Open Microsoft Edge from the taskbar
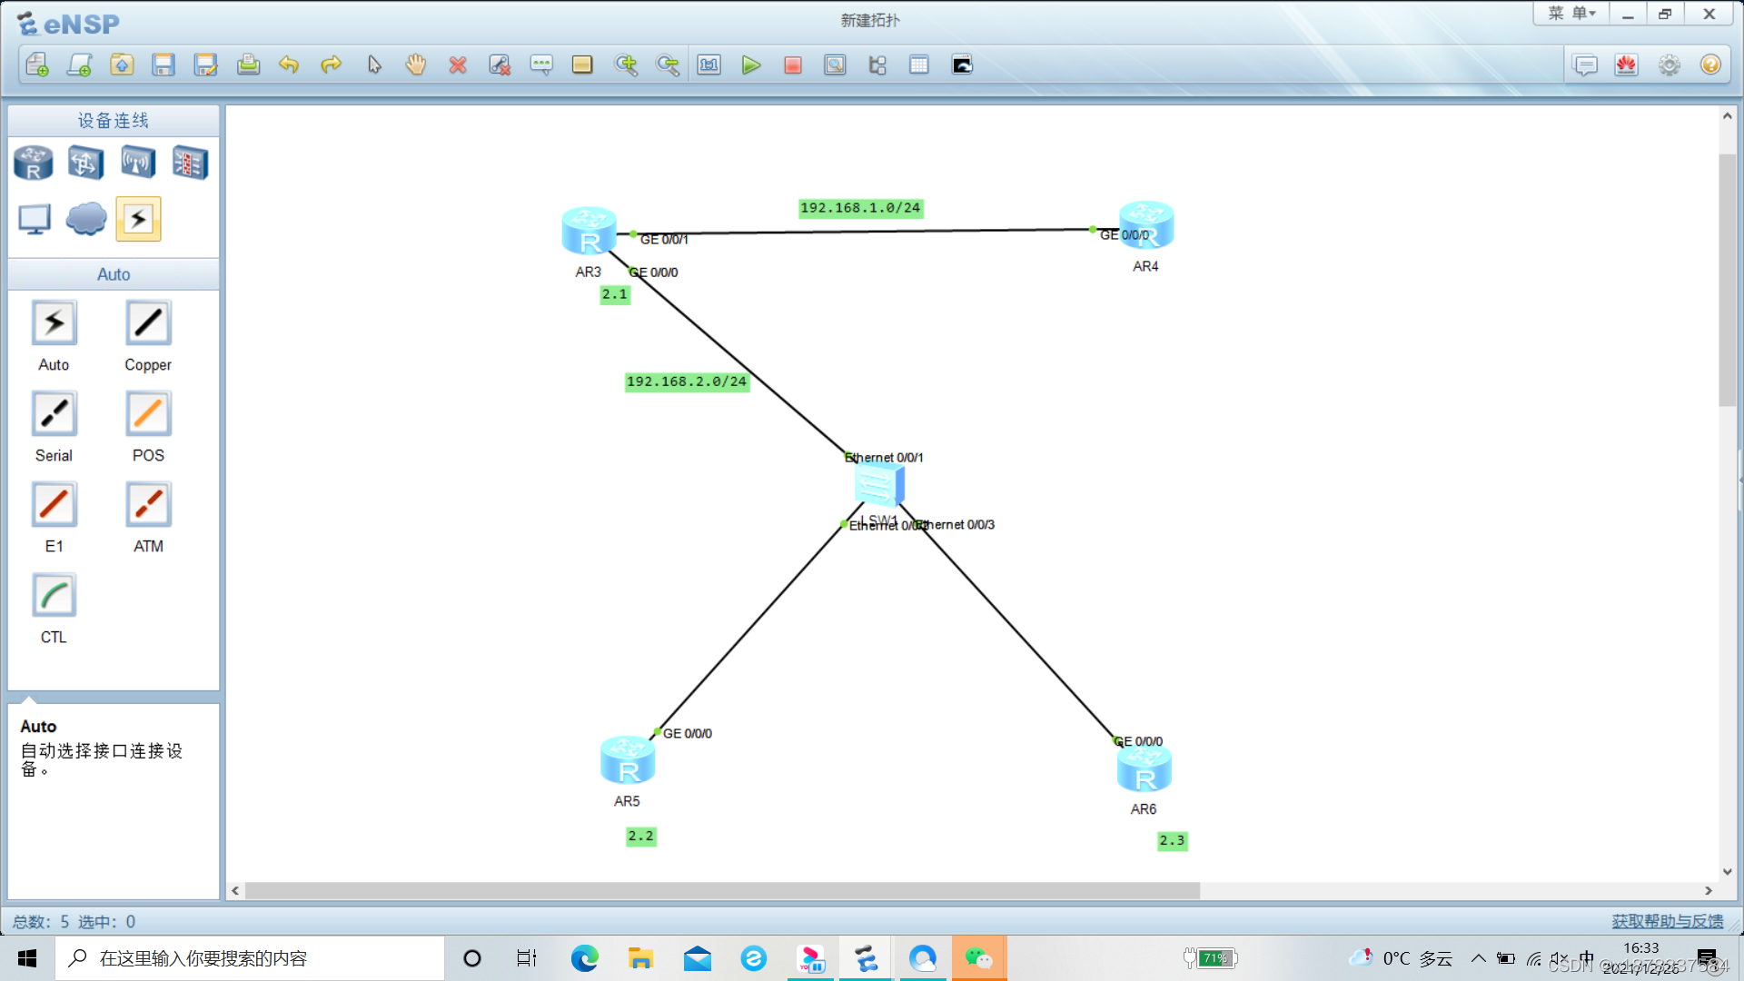This screenshot has width=1744, height=981. [584, 958]
